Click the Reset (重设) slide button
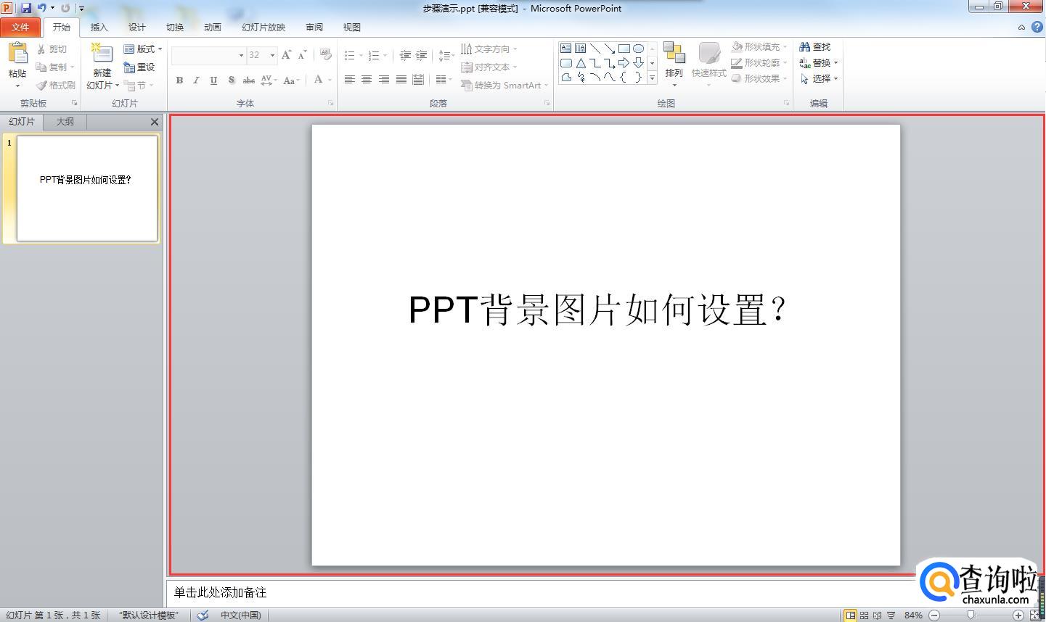Screen dimensions: 1046x622 point(139,67)
